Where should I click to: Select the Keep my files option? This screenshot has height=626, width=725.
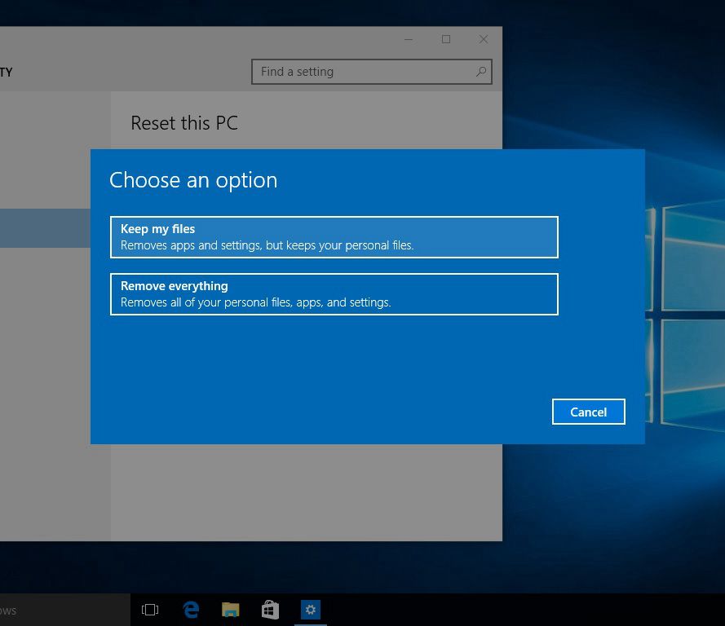334,237
